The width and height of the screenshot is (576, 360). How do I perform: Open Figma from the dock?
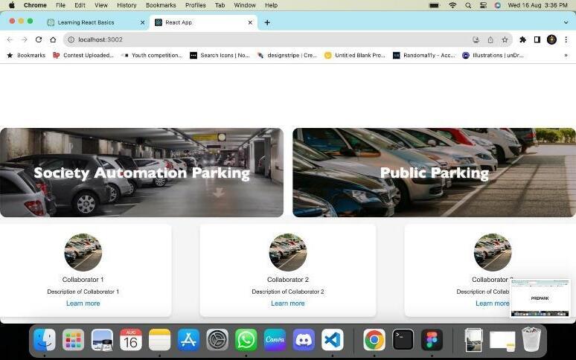[x=432, y=340]
